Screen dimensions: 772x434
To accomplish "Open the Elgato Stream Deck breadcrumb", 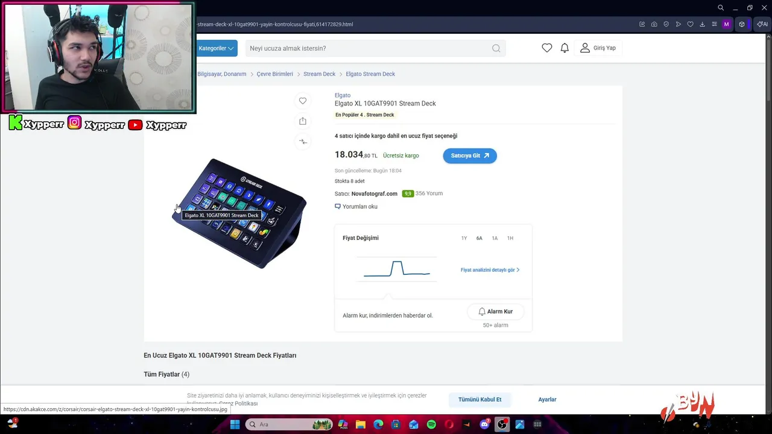I will tap(370, 74).
